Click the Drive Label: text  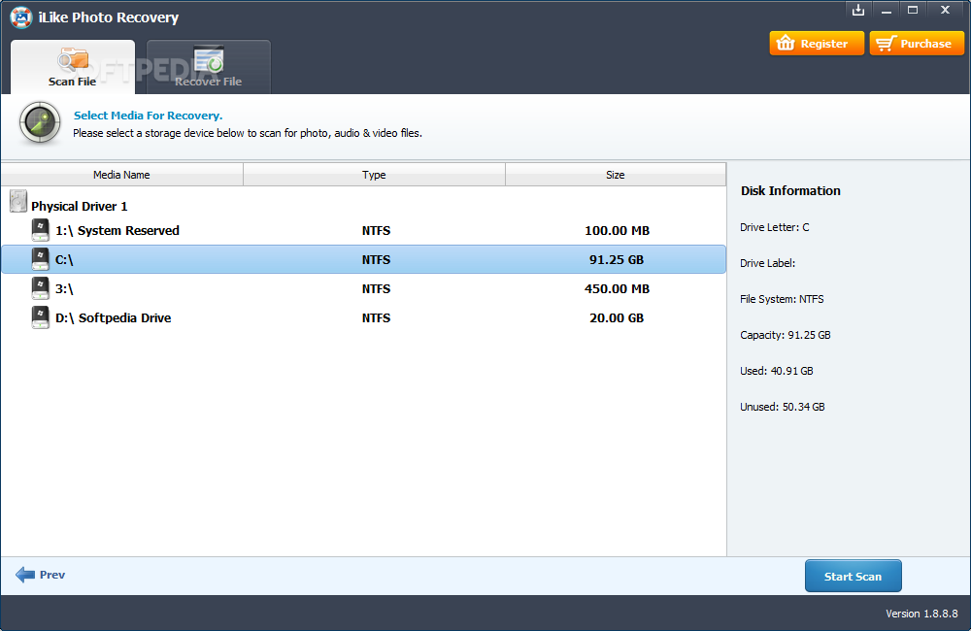[x=768, y=263]
